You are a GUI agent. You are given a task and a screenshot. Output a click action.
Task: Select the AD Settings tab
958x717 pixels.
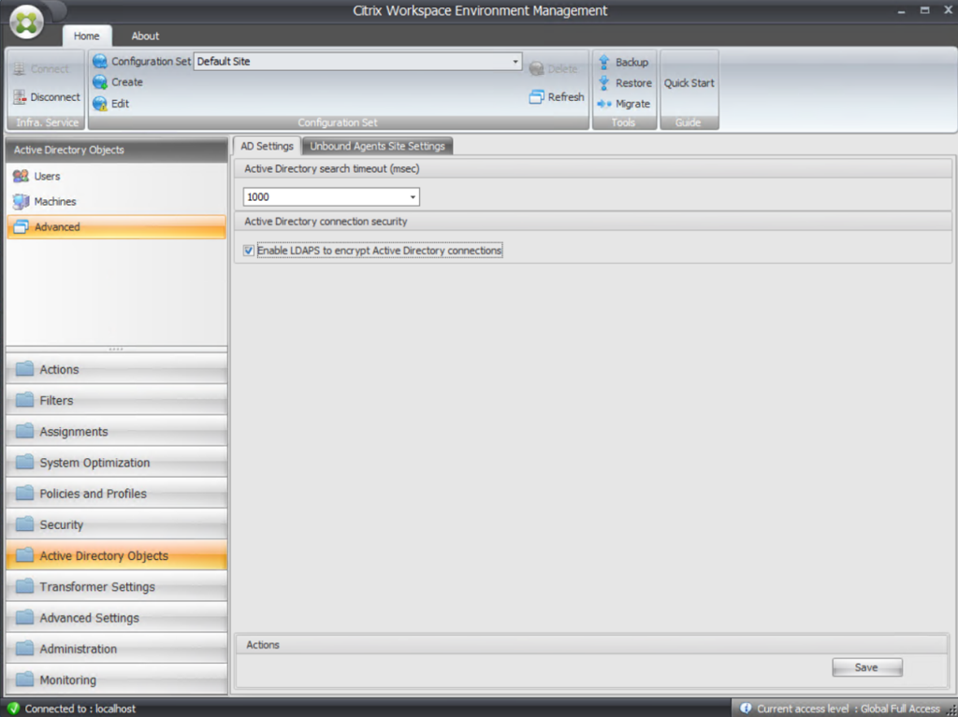[x=267, y=146]
